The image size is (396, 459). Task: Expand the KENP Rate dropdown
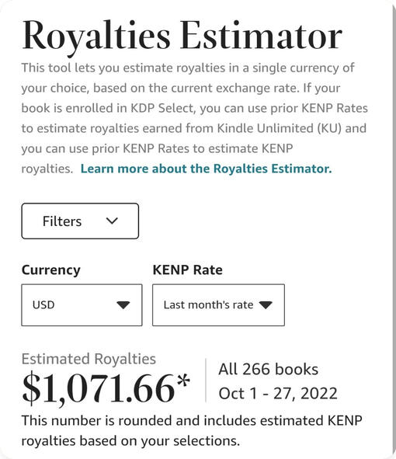click(218, 304)
